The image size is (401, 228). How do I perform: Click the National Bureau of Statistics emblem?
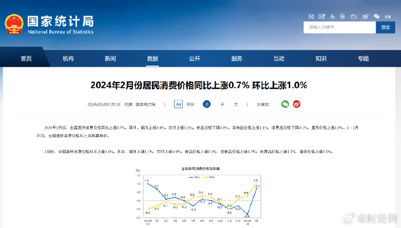[x=14, y=24]
